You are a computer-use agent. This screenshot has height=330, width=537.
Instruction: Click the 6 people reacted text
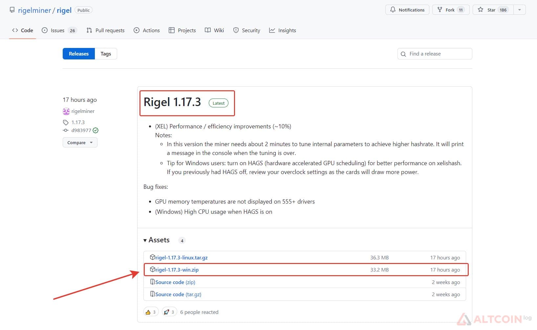199,312
